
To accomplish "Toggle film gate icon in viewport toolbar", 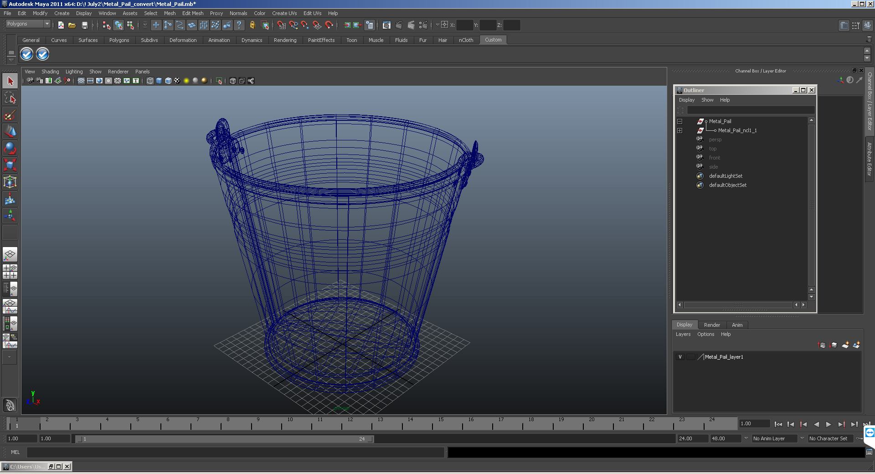I will point(90,81).
